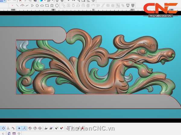Activate the Rectangle drawing tool
The width and height of the screenshot is (181, 135).
tap(47, 5)
